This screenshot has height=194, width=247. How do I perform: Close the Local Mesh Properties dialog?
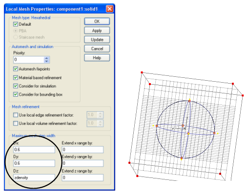click(109, 9)
